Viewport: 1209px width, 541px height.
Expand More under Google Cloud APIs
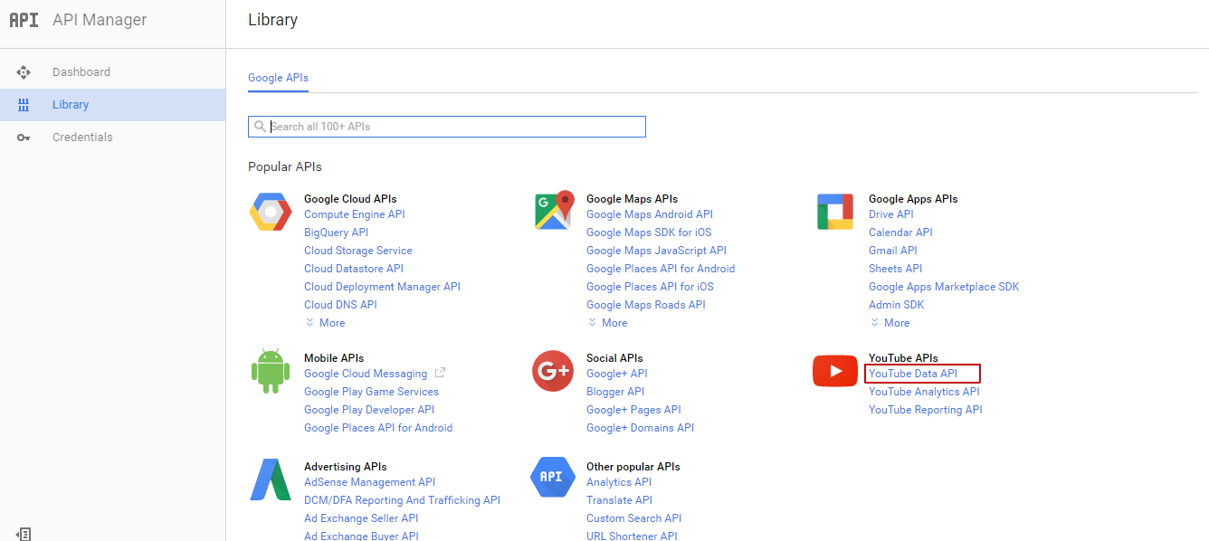point(326,323)
